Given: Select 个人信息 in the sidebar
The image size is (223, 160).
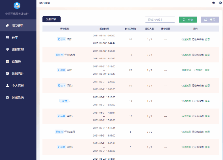Looking at the screenshot, I should tap(18, 85).
